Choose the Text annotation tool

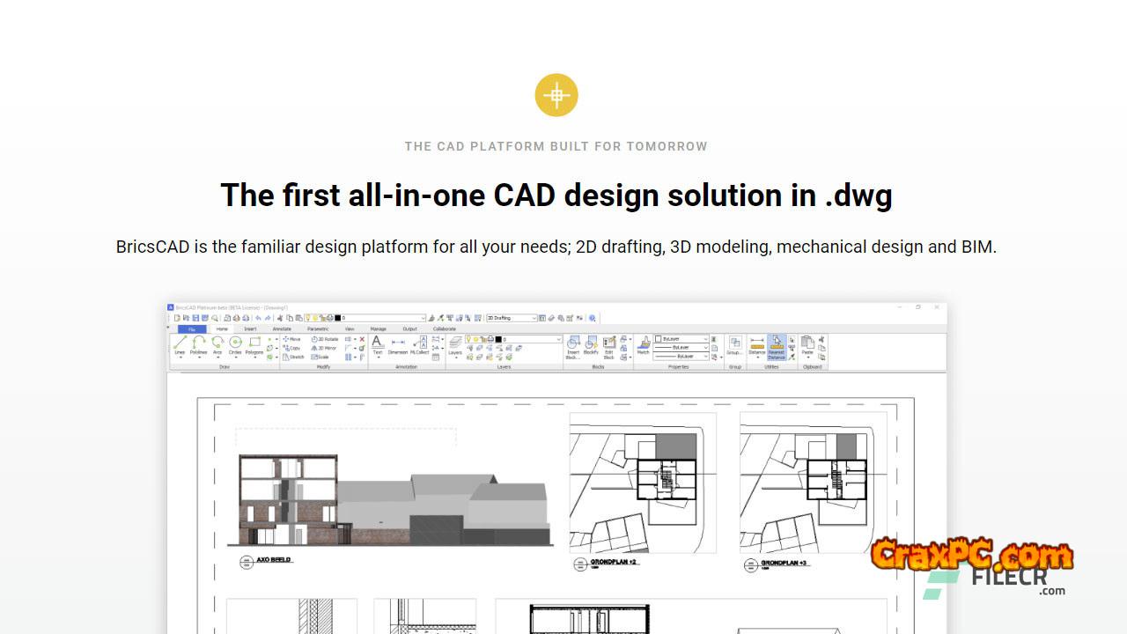[x=378, y=345]
